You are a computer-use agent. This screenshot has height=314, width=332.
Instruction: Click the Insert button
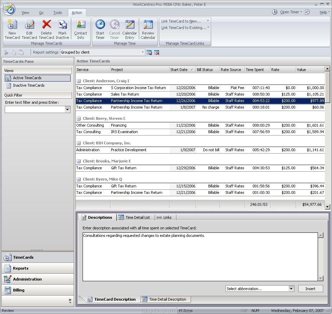pyautogui.click(x=311, y=289)
